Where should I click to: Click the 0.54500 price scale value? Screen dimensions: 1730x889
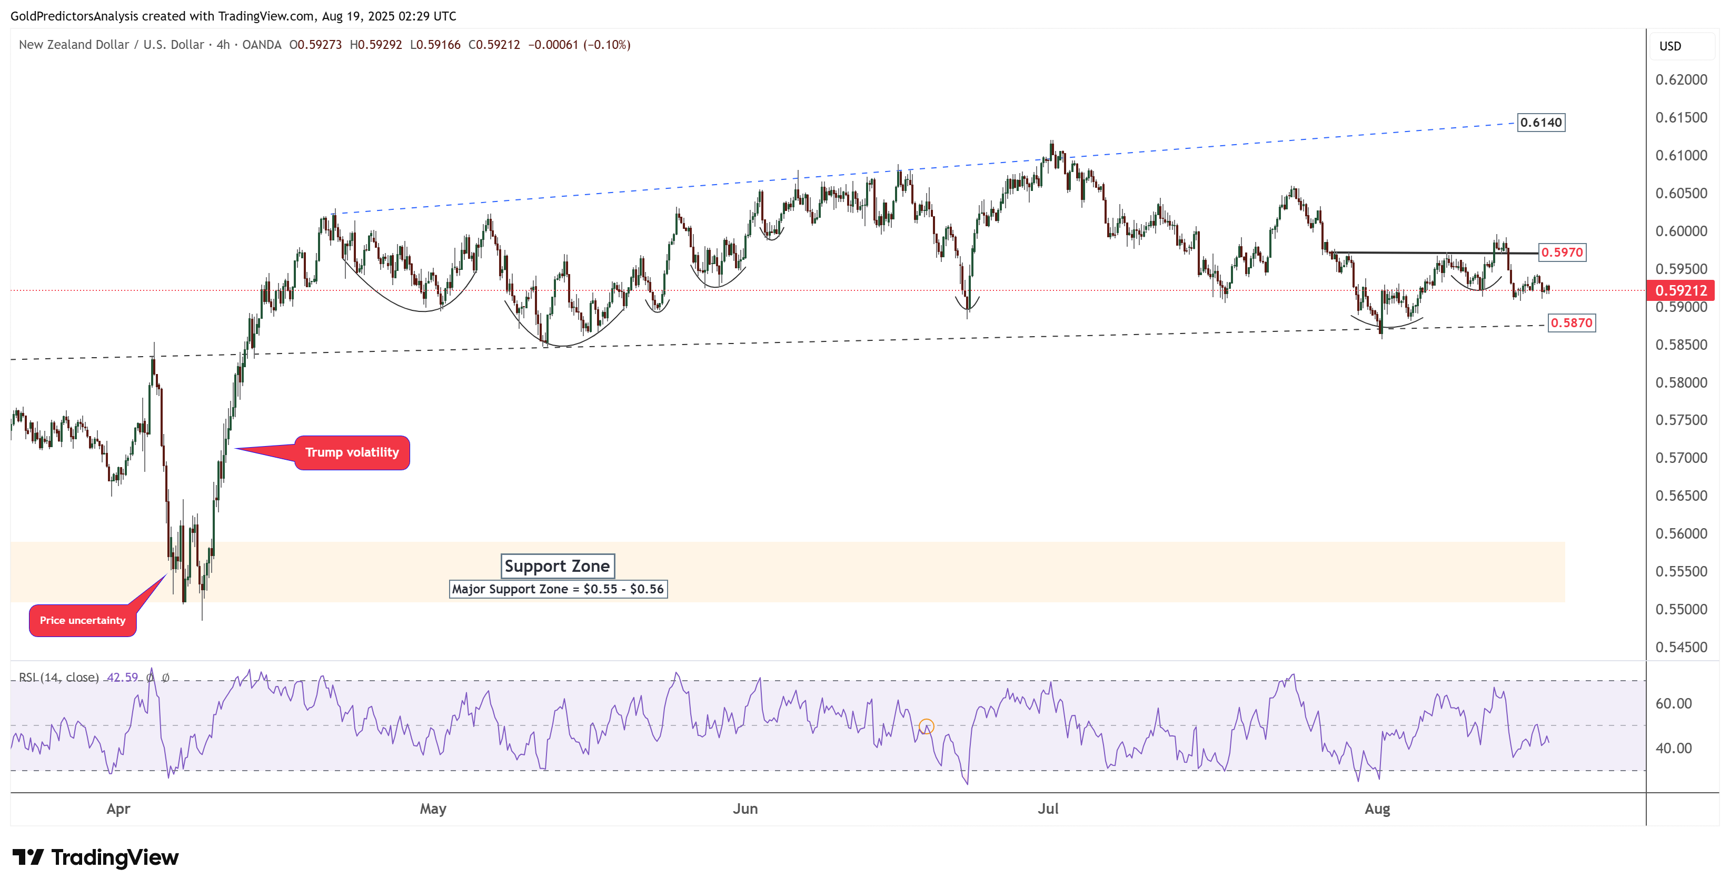[x=1681, y=647]
